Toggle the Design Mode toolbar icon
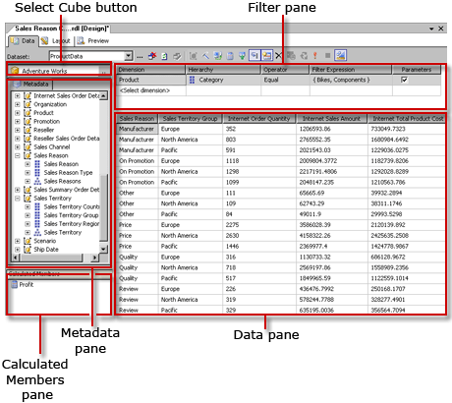 340,55
